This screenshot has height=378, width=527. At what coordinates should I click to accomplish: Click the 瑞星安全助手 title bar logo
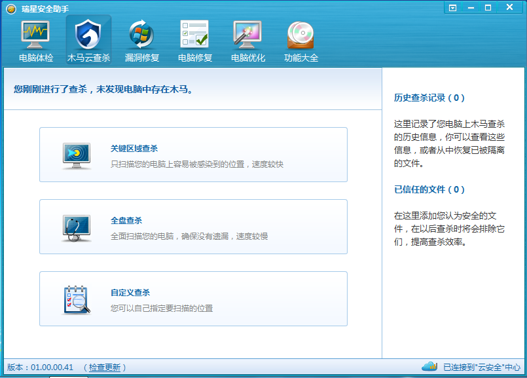click(11, 9)
